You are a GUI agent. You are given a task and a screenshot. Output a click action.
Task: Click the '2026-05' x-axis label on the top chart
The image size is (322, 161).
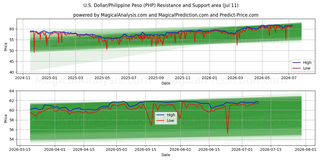262,78
